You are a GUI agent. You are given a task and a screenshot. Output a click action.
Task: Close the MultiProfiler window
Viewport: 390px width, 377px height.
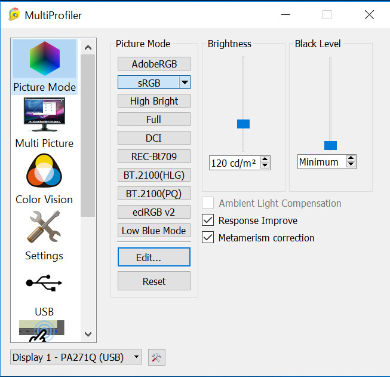369,15
